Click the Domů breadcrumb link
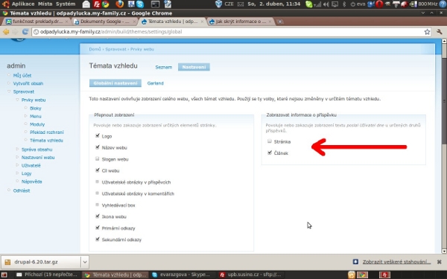447x279 pixels. 95,49
